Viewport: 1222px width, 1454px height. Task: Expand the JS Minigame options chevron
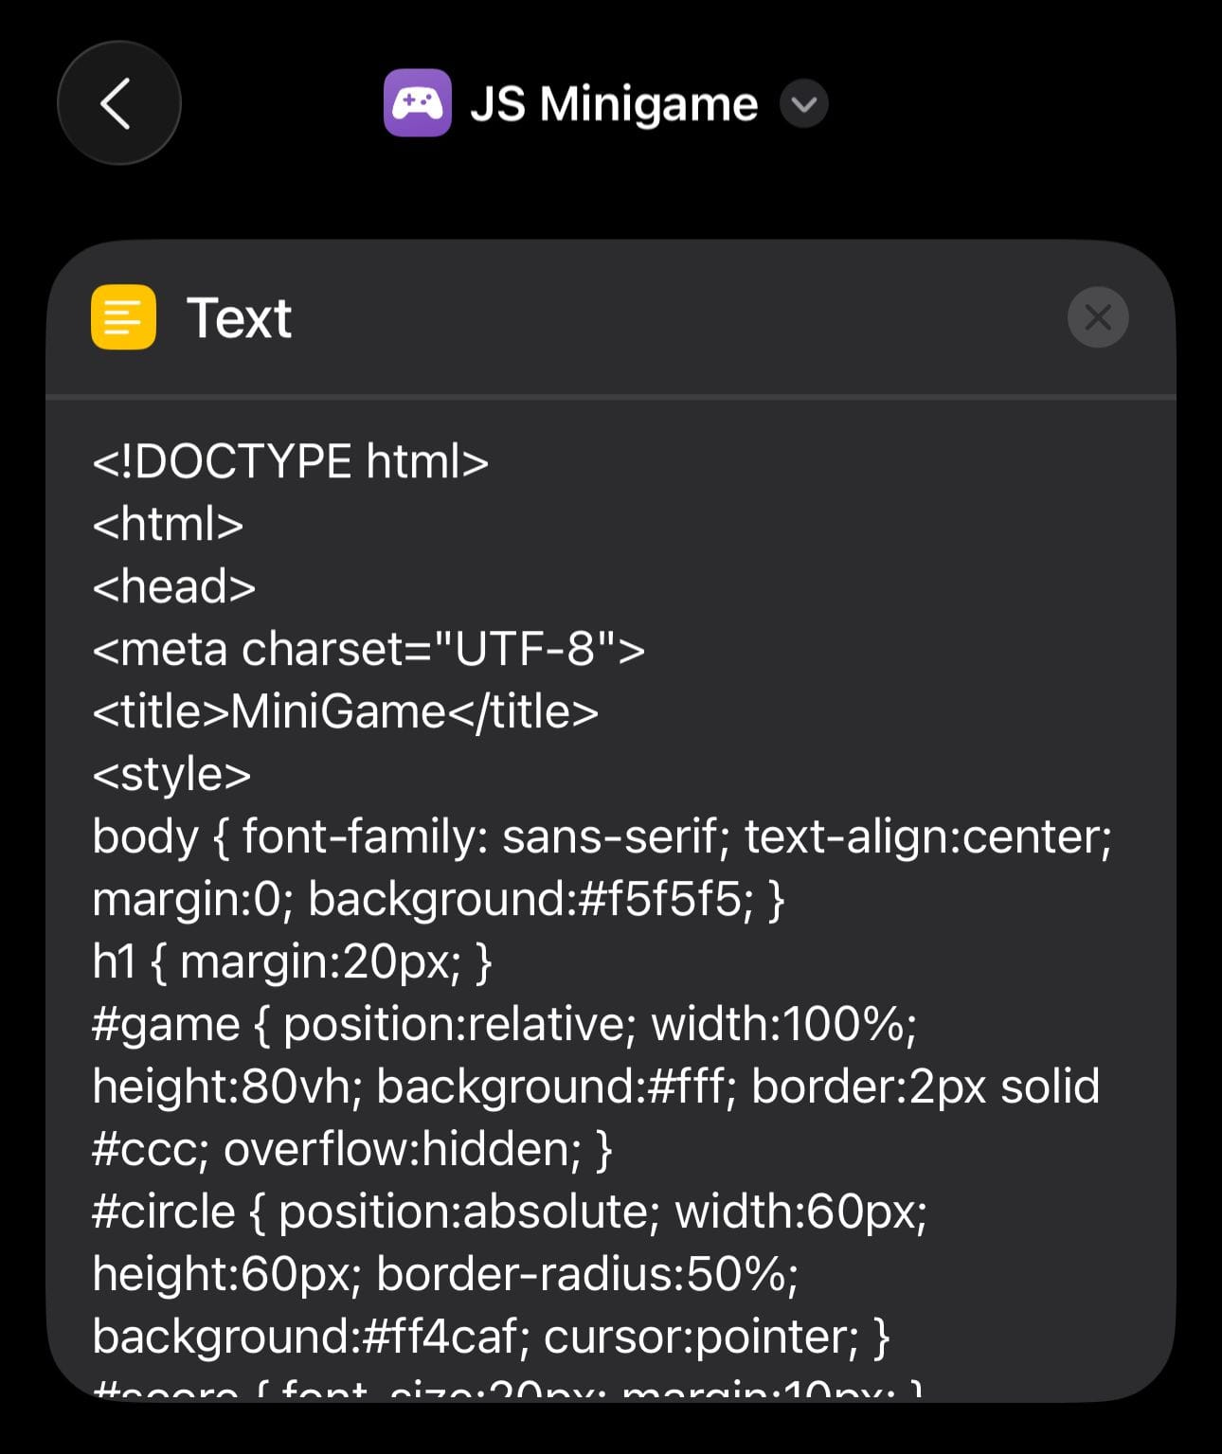coord(803,104)
